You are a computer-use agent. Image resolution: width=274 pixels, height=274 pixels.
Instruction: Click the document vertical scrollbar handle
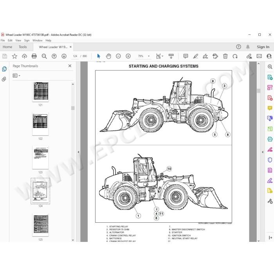click(x=259, y=91)
